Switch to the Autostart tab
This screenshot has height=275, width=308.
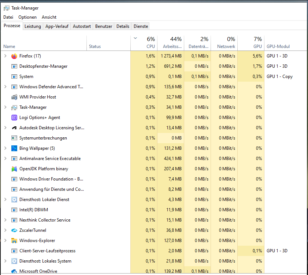click(x=82, y=26)
